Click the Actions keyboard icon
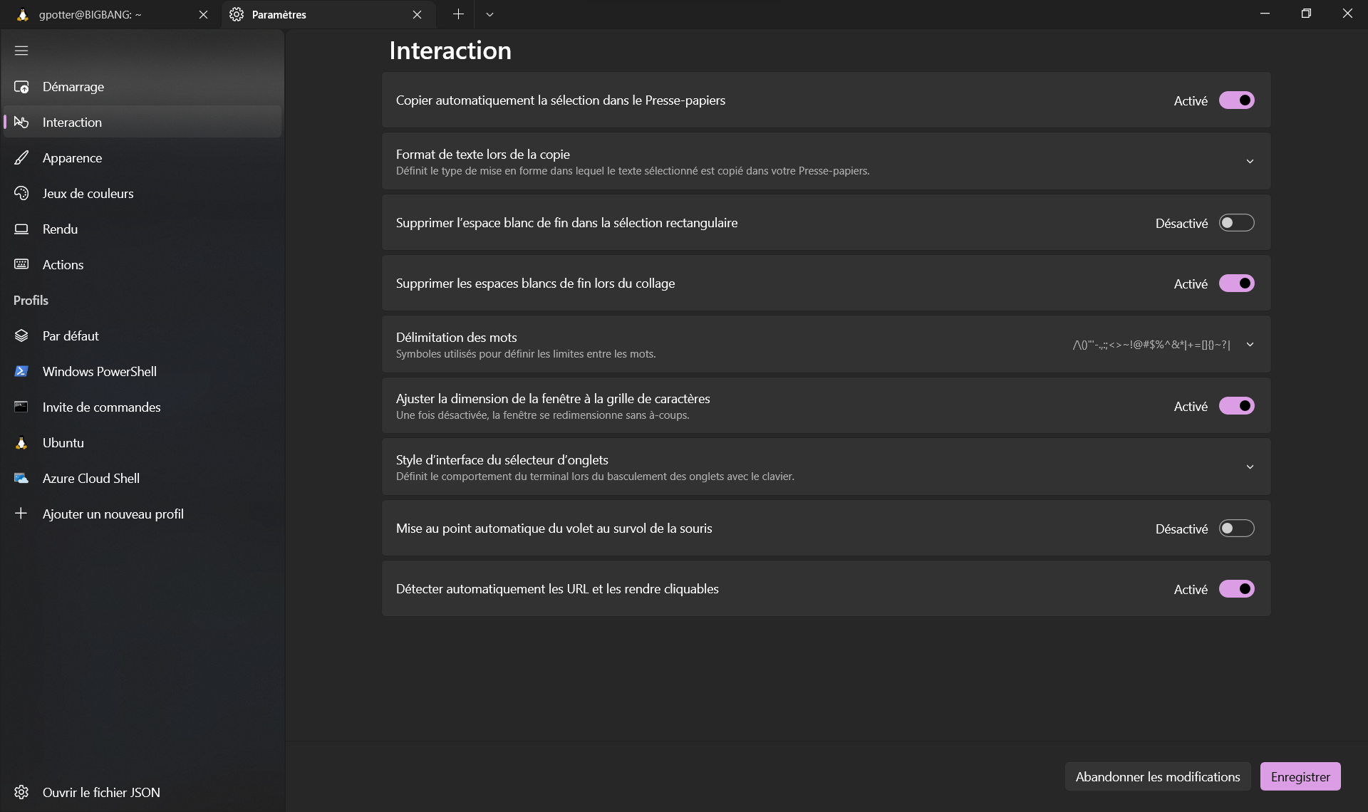1368x812 pixels. click(x=21, y=265)
